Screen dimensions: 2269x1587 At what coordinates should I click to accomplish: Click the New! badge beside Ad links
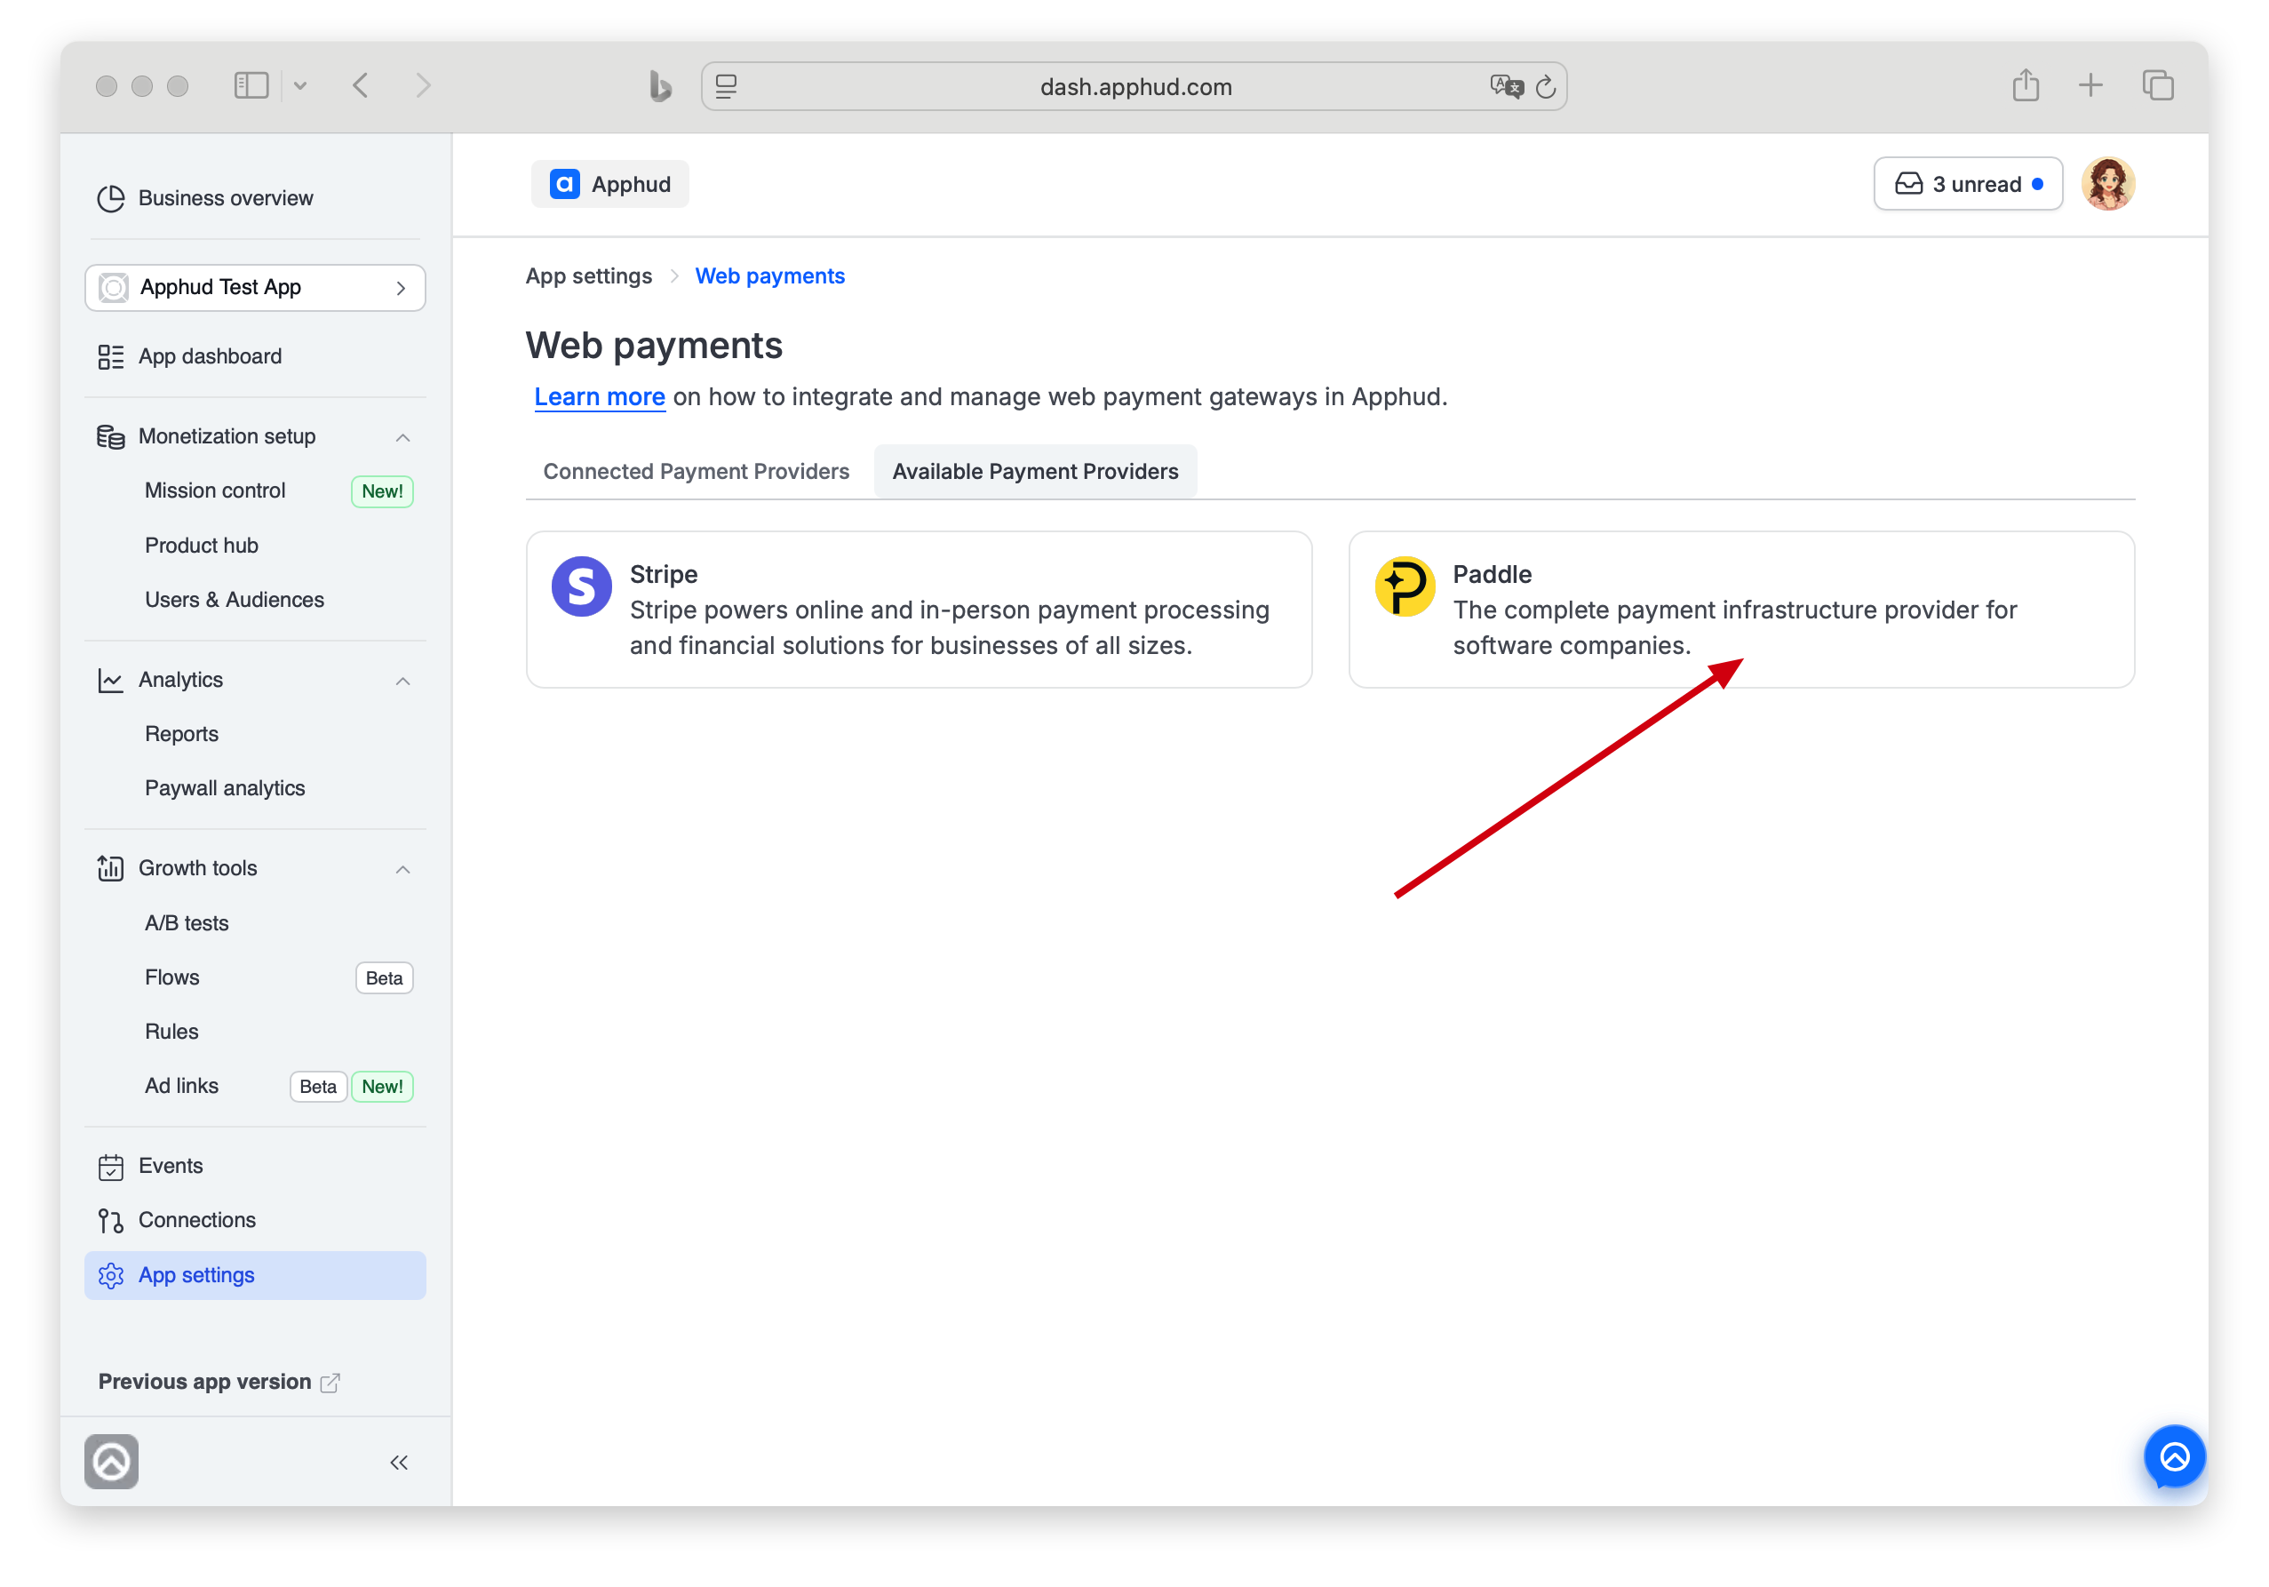(x=381, y=1087)
